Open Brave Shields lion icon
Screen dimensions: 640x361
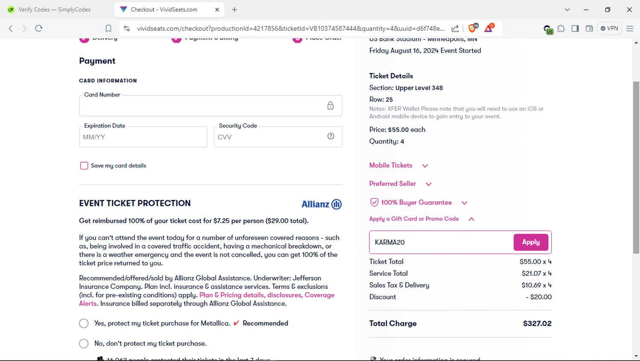472,28
